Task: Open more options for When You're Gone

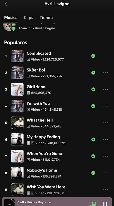Action: (x=106, y=156)
